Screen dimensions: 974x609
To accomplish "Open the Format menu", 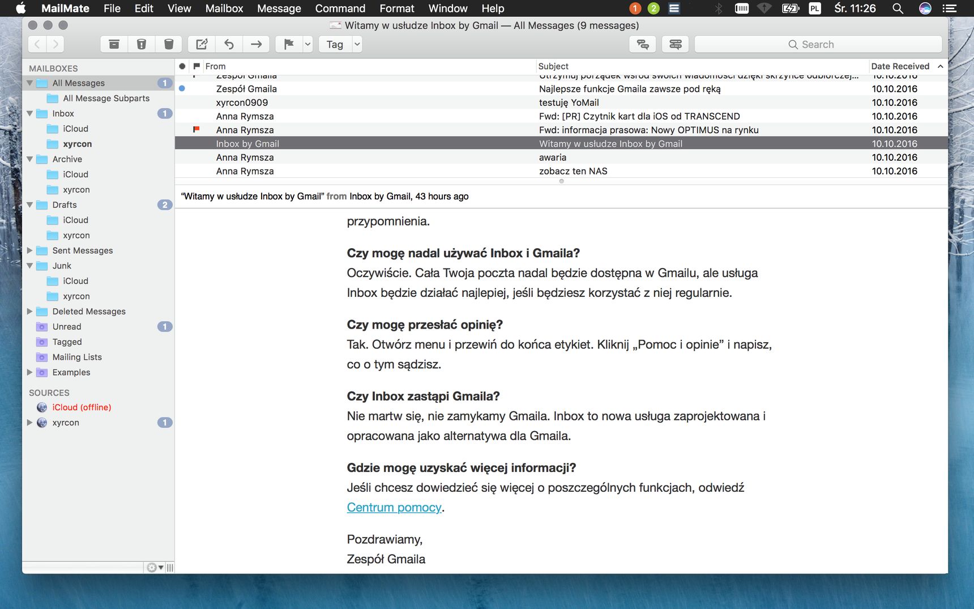I will 397,8.
